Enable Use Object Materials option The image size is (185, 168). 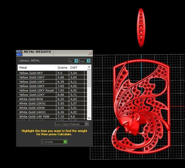[x=72, y=124]
